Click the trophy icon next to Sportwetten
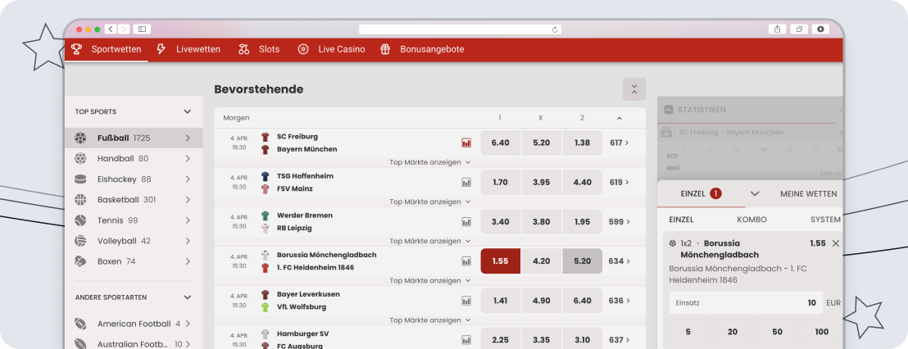Image resolution: width=908 pixels, height=349 pixels. click(x=76, y=49)
